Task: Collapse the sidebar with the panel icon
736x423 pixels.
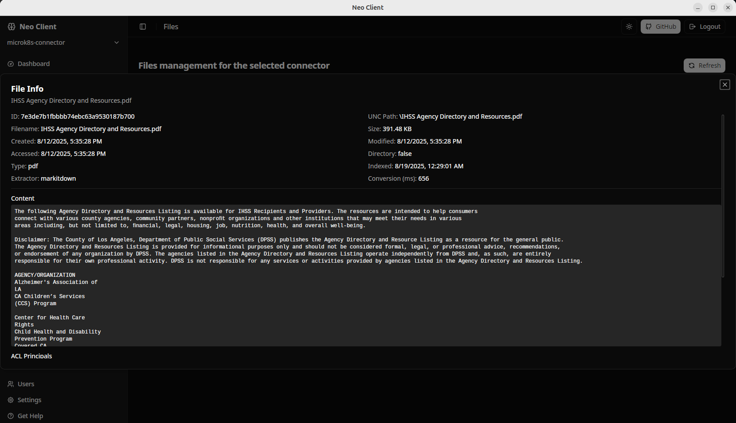Action: coord(143,27)
